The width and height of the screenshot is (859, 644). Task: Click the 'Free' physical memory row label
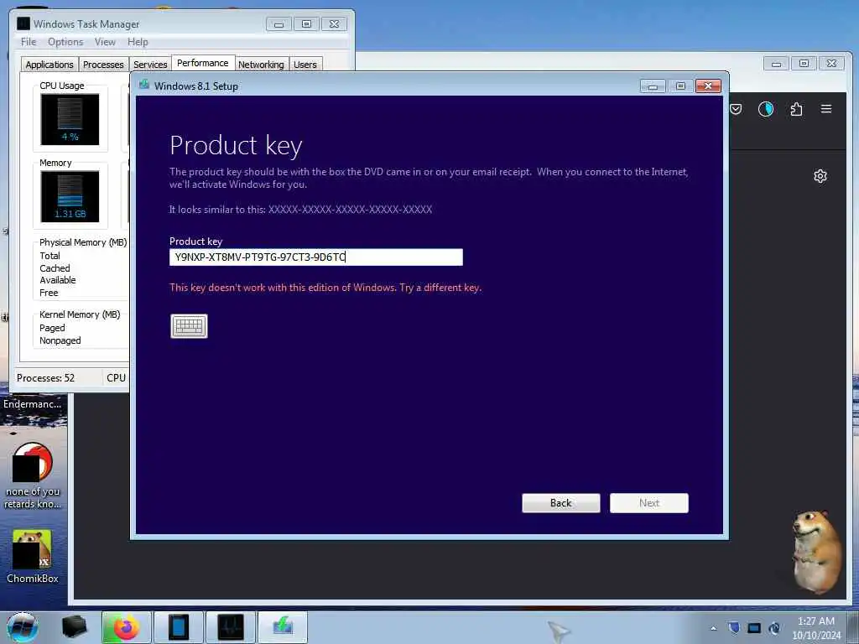(49, 293)
